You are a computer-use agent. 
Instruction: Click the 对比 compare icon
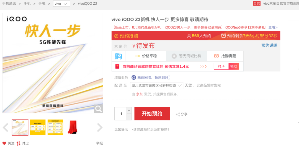coord(18,143)
